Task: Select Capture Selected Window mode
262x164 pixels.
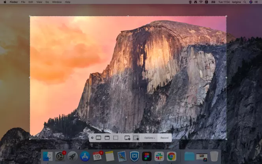Action: click(x=107, y=138)
